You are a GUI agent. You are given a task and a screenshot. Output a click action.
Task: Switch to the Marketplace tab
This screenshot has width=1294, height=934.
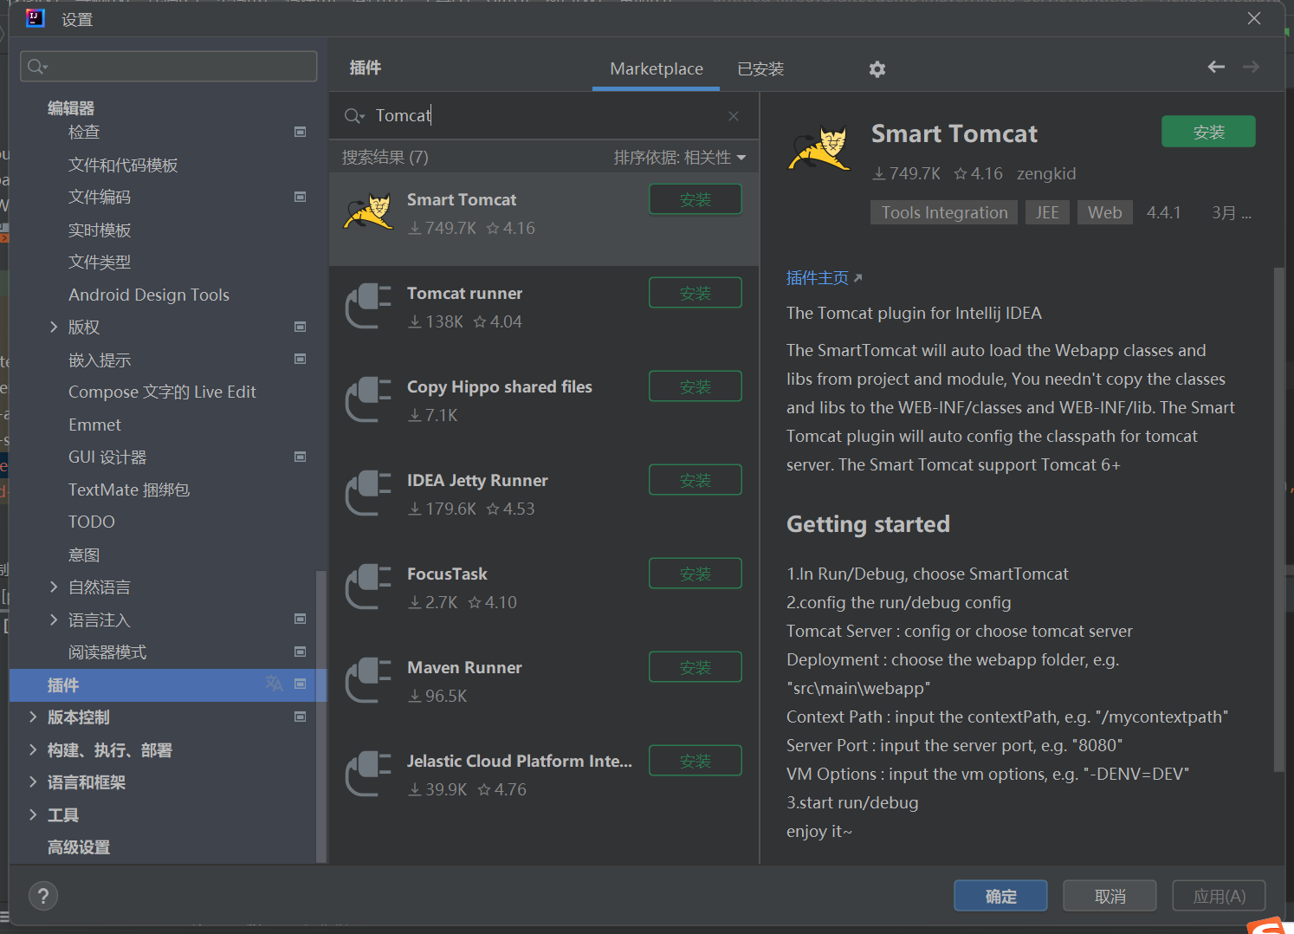pos(657,68)
